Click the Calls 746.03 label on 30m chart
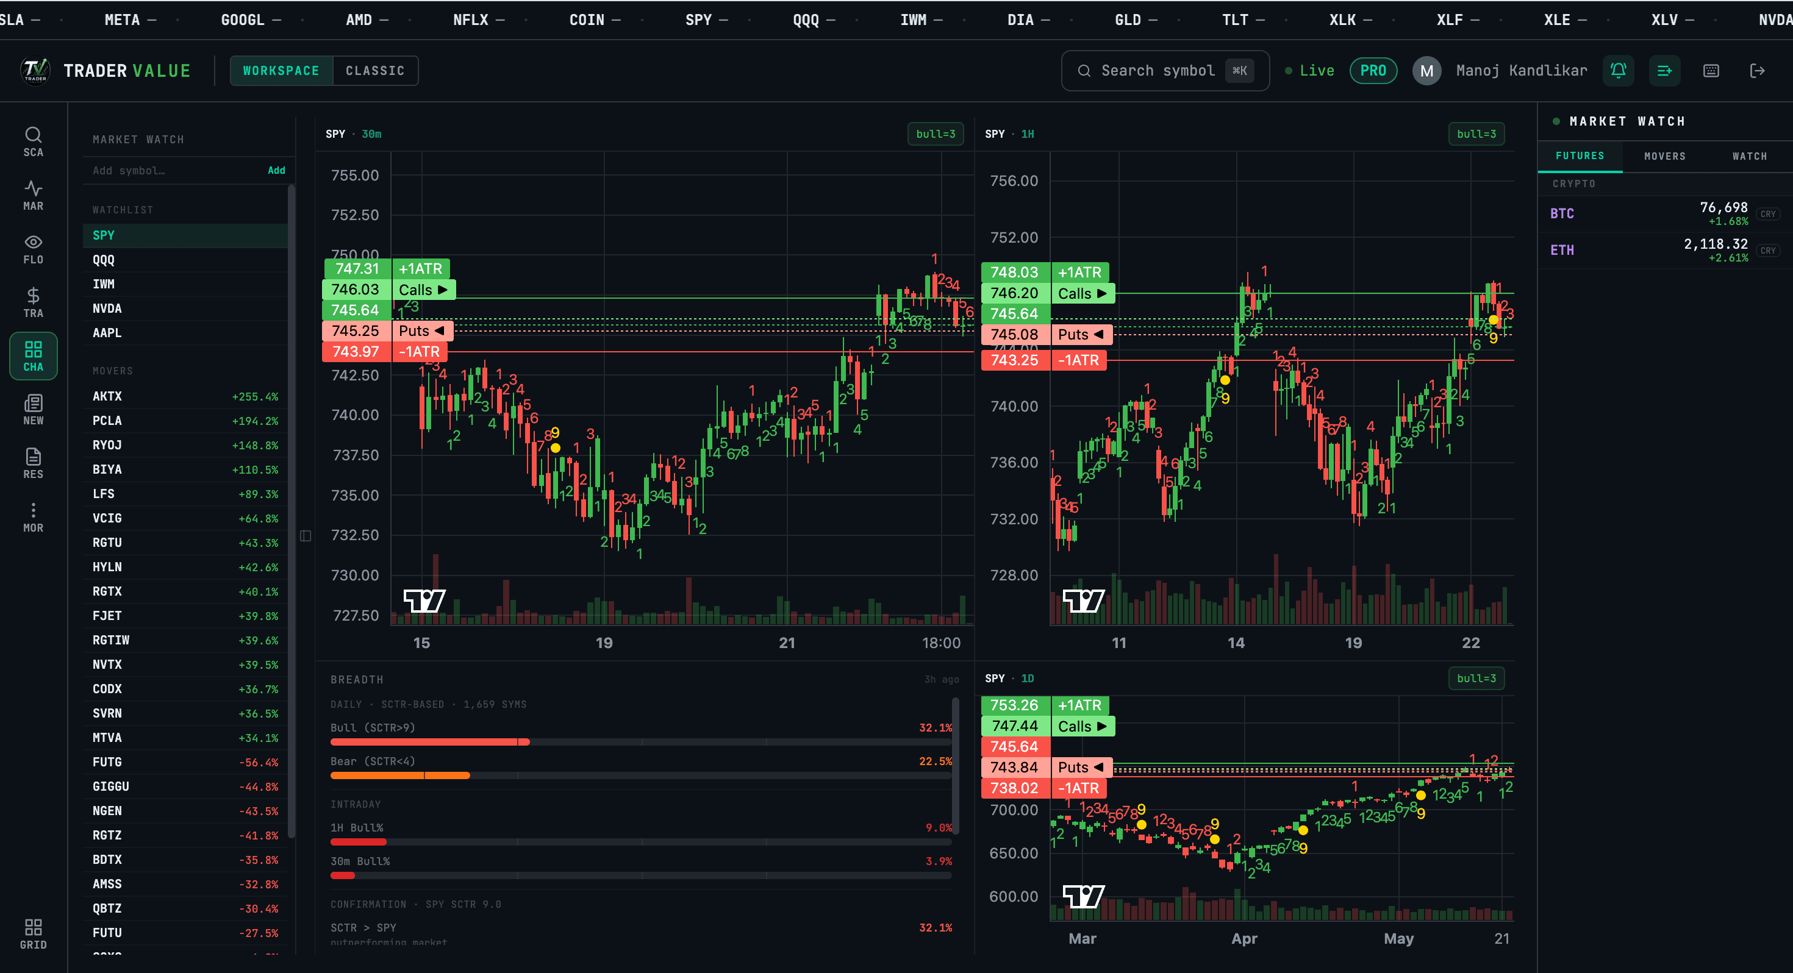 click(x=389, y=290)
